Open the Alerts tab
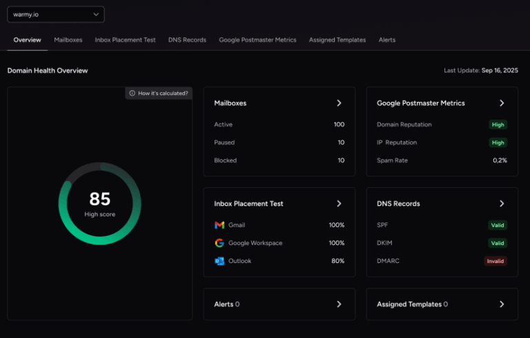Image resolution: width=530 pixels, height=338 pixels. point(387,40)
